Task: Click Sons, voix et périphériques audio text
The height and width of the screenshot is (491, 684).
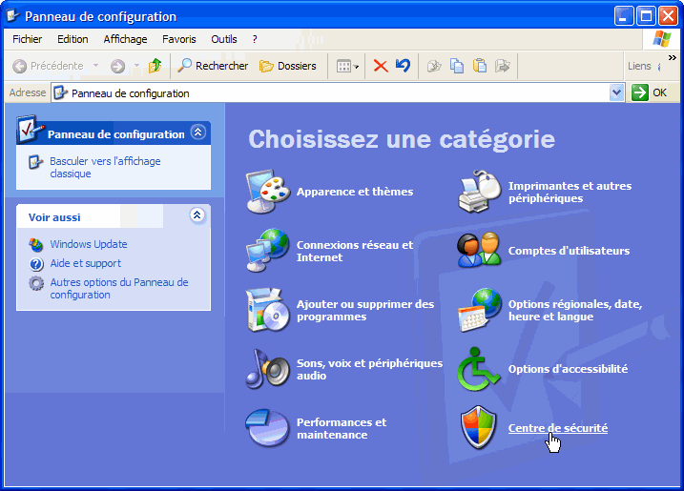Action: point(369,369)
